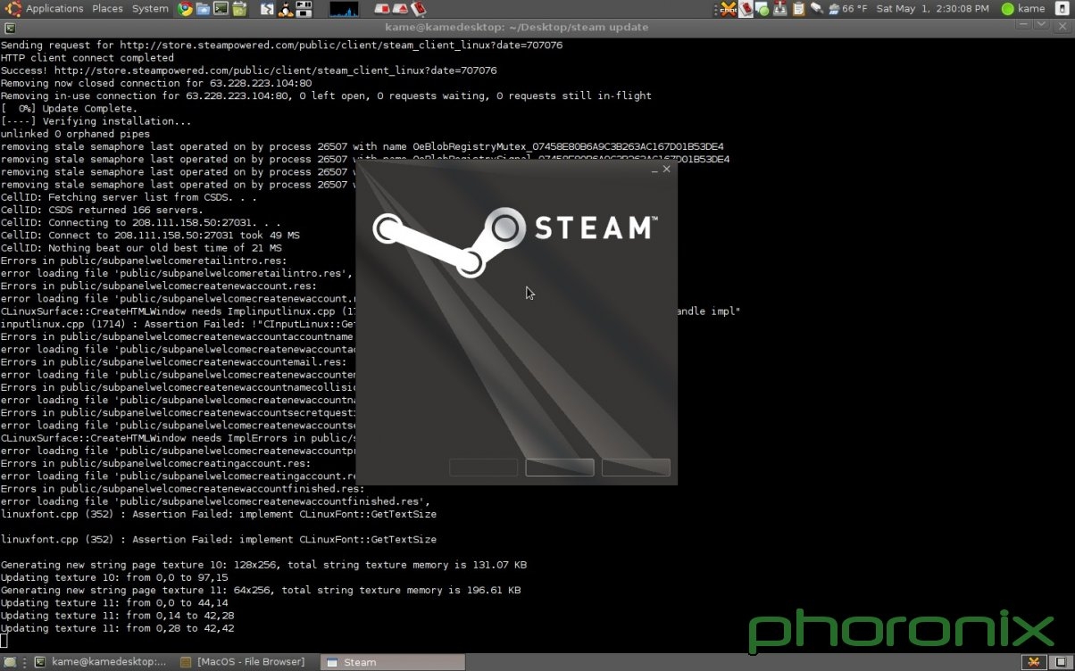The image size is (1075, 671).
Task: Click the show desktop button in bottom panel
Action: 10,662
